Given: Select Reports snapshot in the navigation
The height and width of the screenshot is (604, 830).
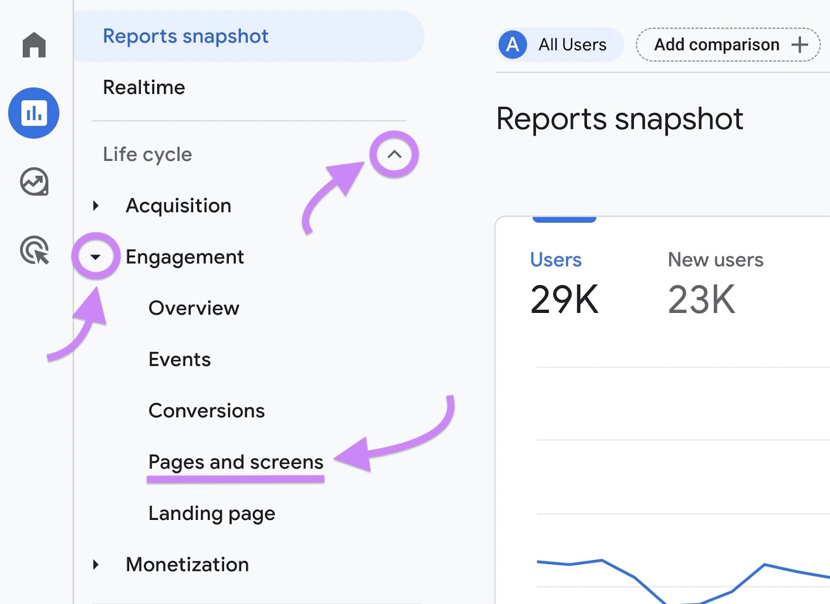Looking at the screenshot, I should tap(186, 36).
